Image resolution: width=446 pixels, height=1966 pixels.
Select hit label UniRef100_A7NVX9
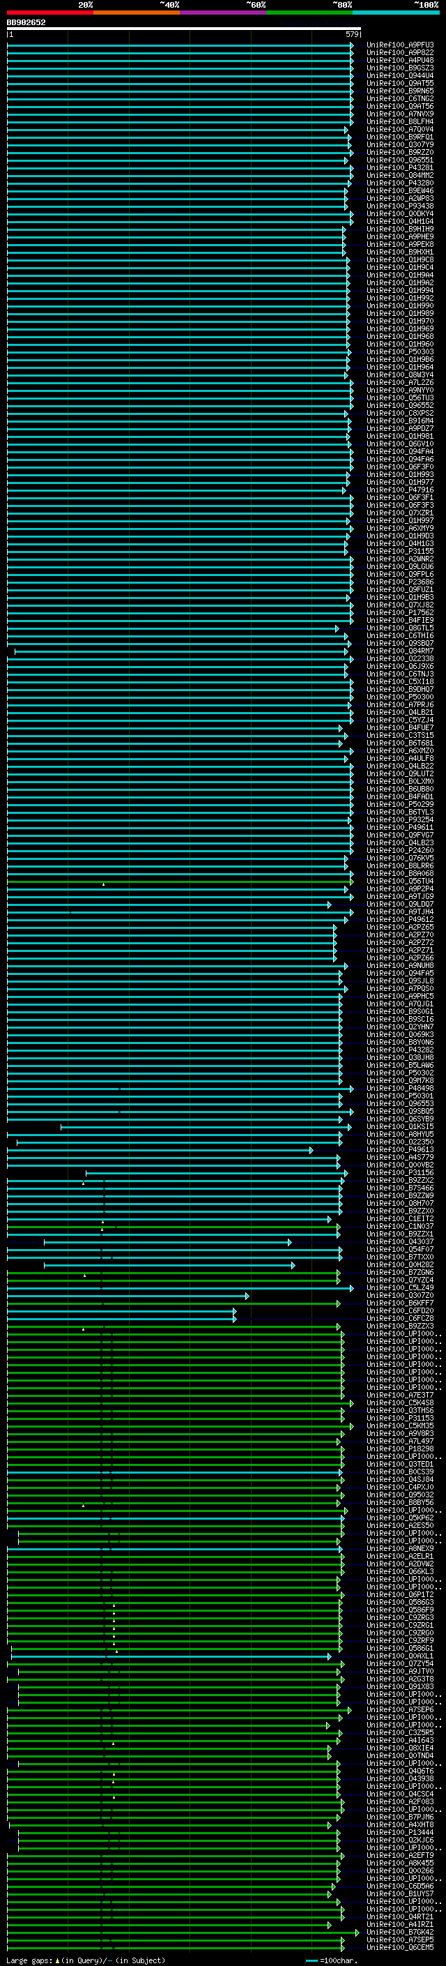click(399, 114)
